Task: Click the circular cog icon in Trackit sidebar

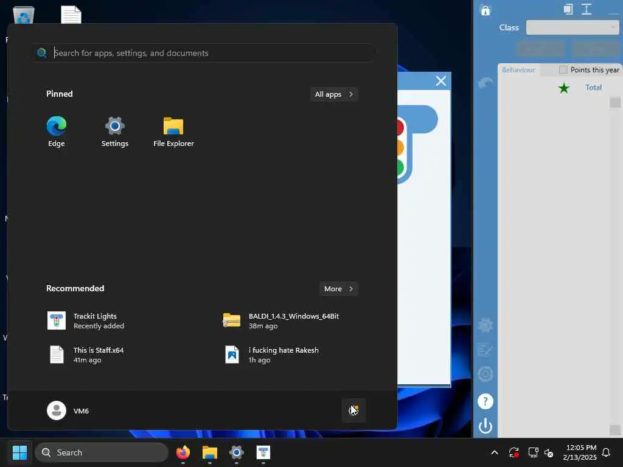Action: (485, 374)
